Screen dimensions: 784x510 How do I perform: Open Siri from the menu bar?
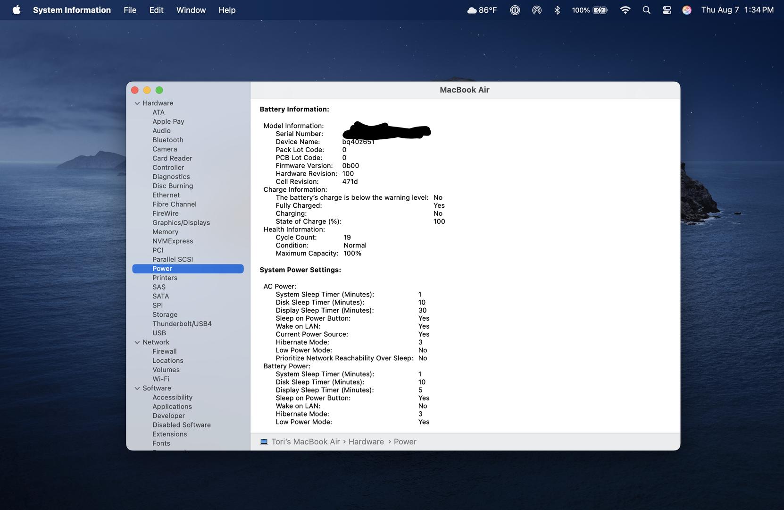tap(687, 10)
